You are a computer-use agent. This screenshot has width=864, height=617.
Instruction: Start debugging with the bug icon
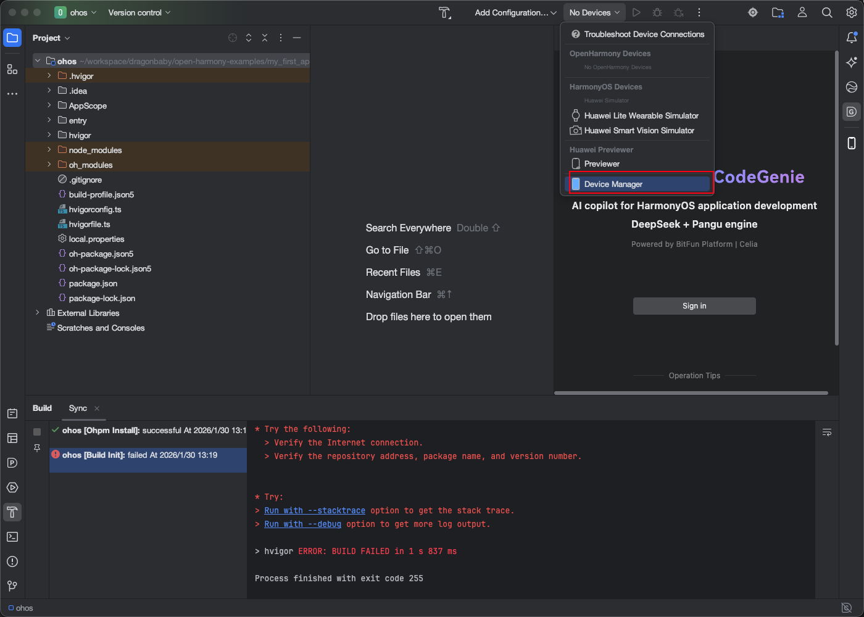[x=657, y=12]
